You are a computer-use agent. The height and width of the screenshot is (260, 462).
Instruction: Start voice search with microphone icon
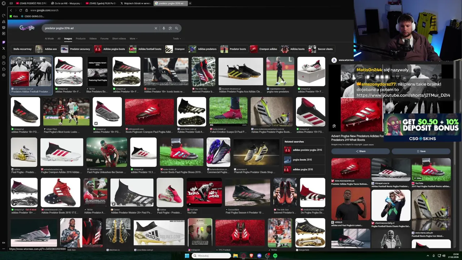[x=164, y=28]
